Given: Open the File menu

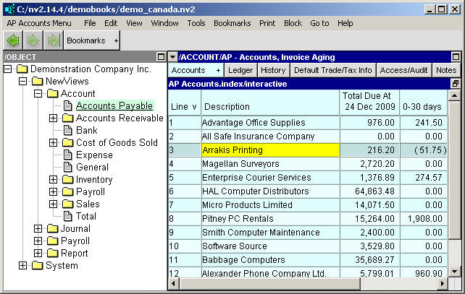Looking at the screenshot, I should tap(90, 23).
